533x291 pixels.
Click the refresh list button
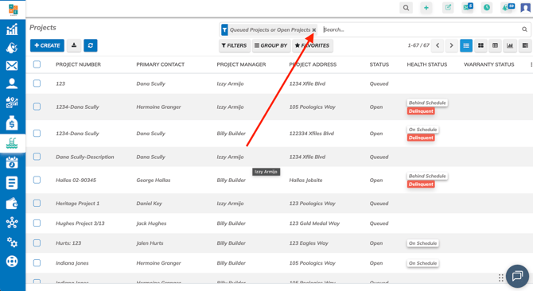pos(91,45)
